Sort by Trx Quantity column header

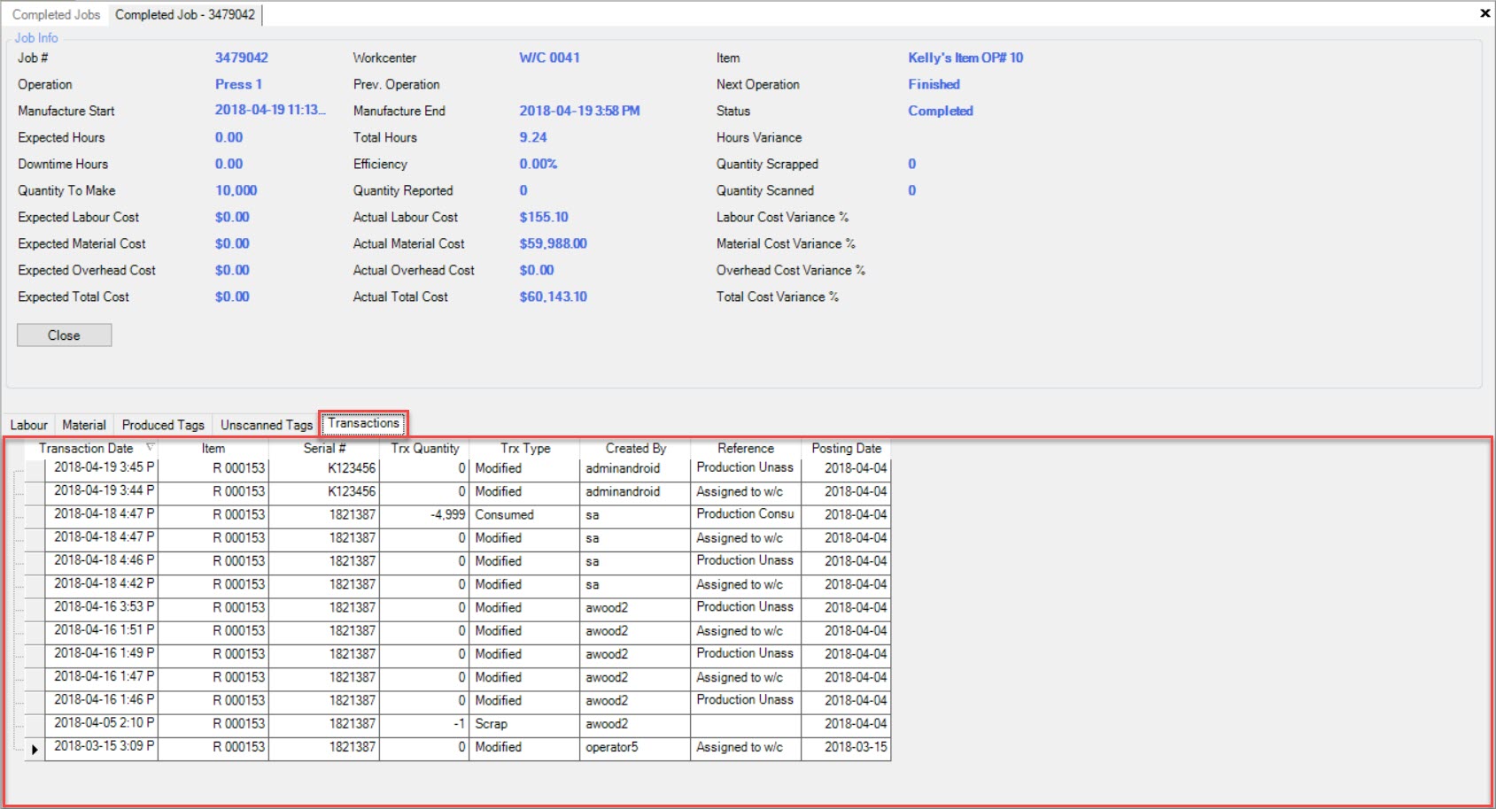pos(425,449)
